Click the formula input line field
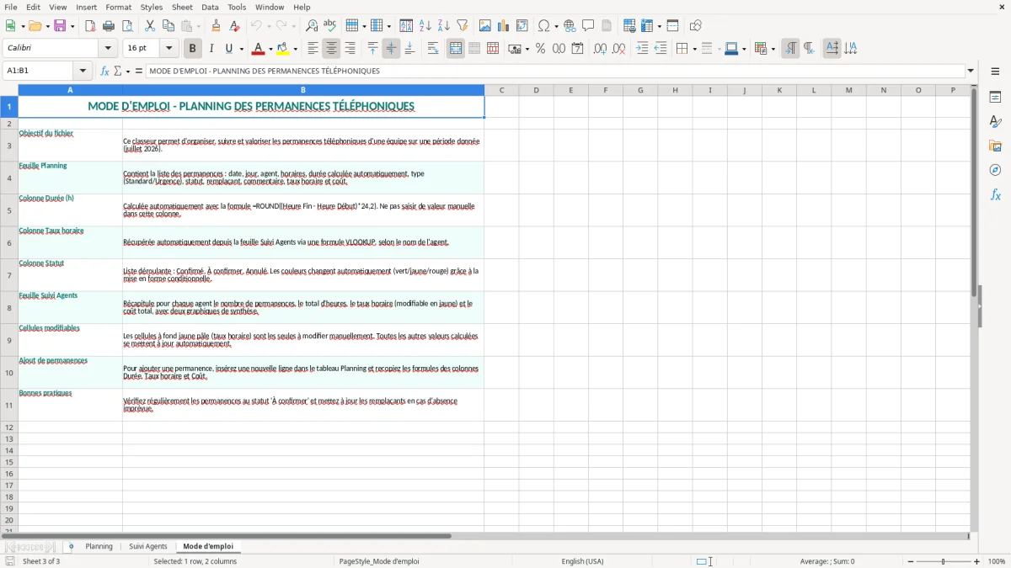Image resolution: width=1011 pixels, height=568 pixels. pos(555,71)
